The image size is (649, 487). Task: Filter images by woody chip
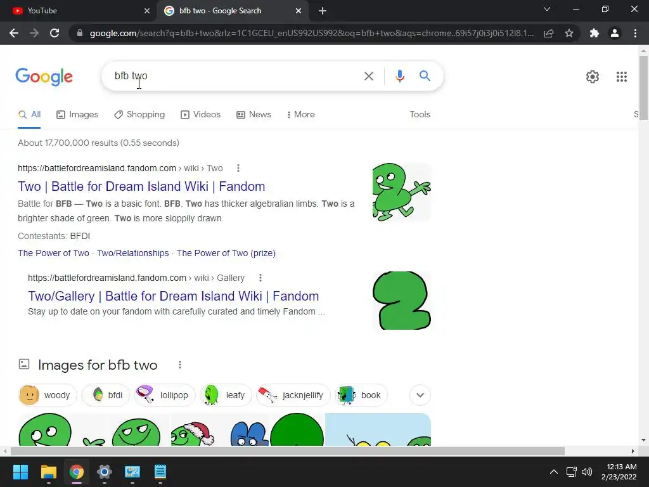pos(48,395)
